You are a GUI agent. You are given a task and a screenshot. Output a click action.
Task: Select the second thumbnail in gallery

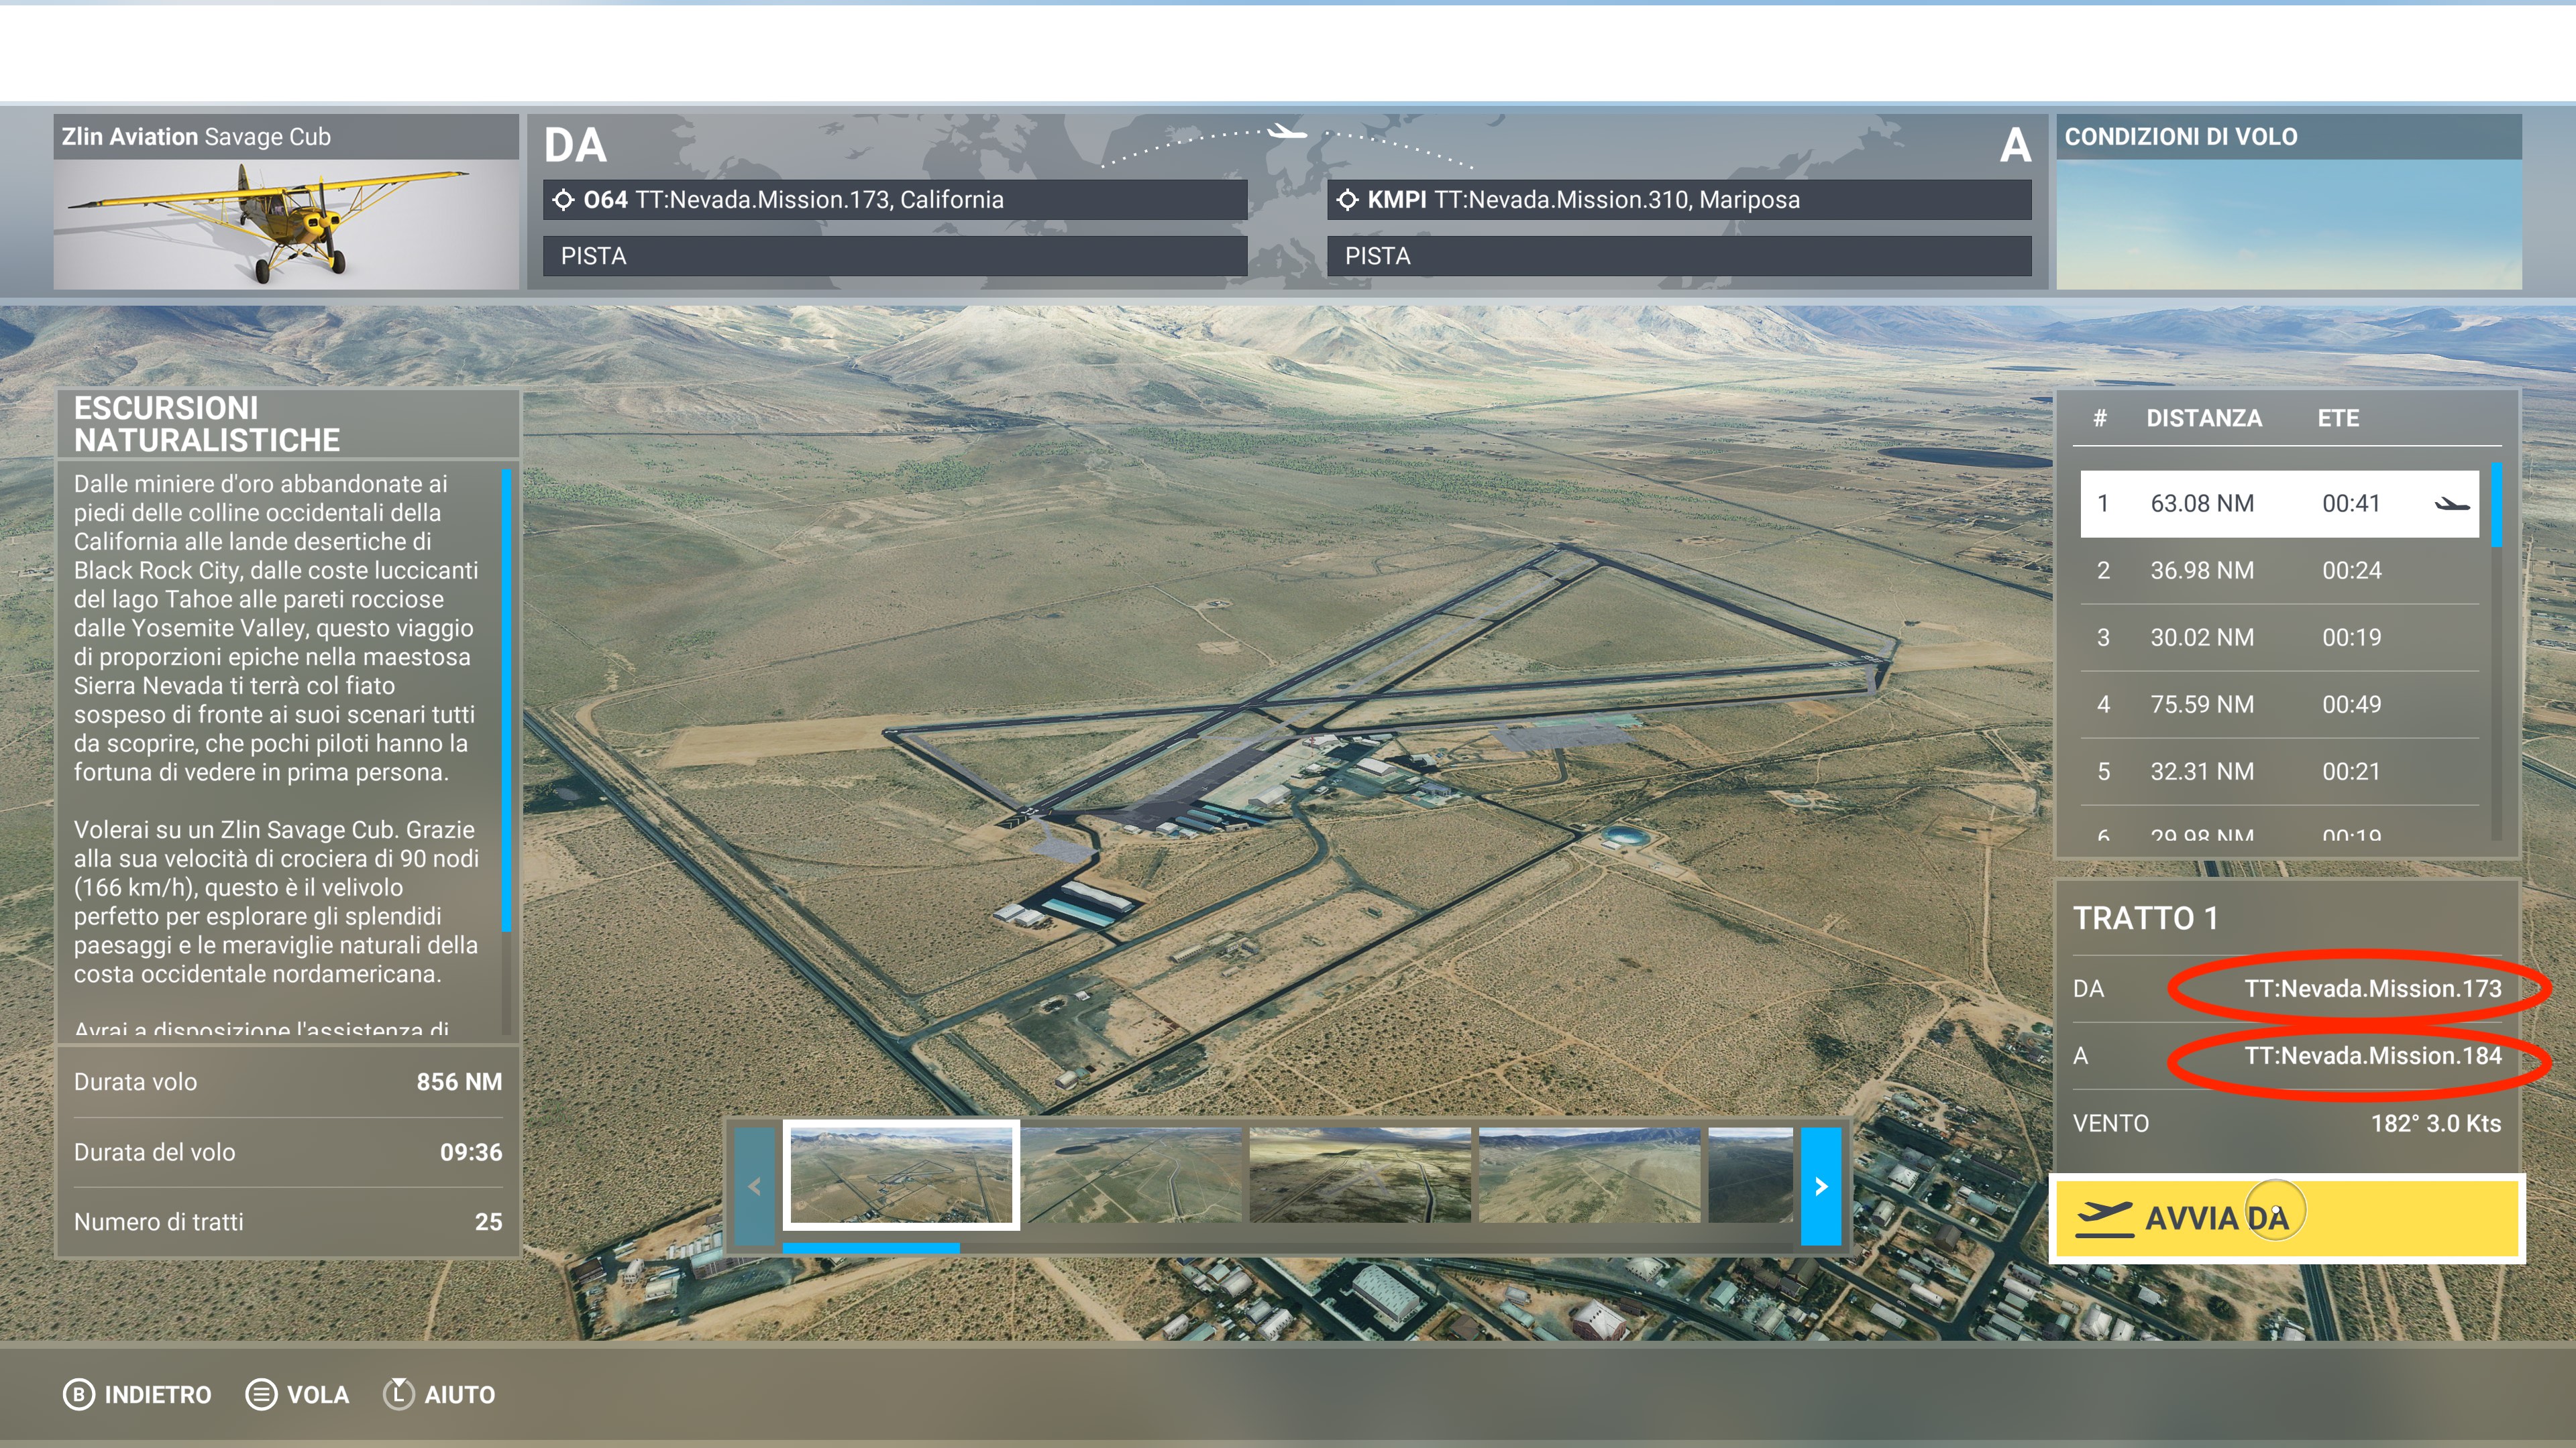pos(1131,1174)
